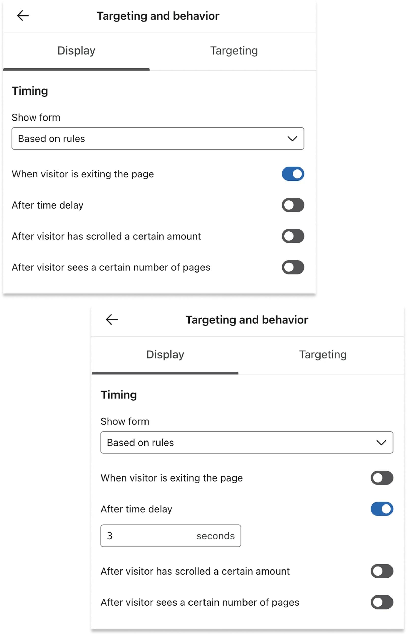
Task: Open the Show form dropdown in top panel
Action: pyautogui.click(x=158, y=138)
